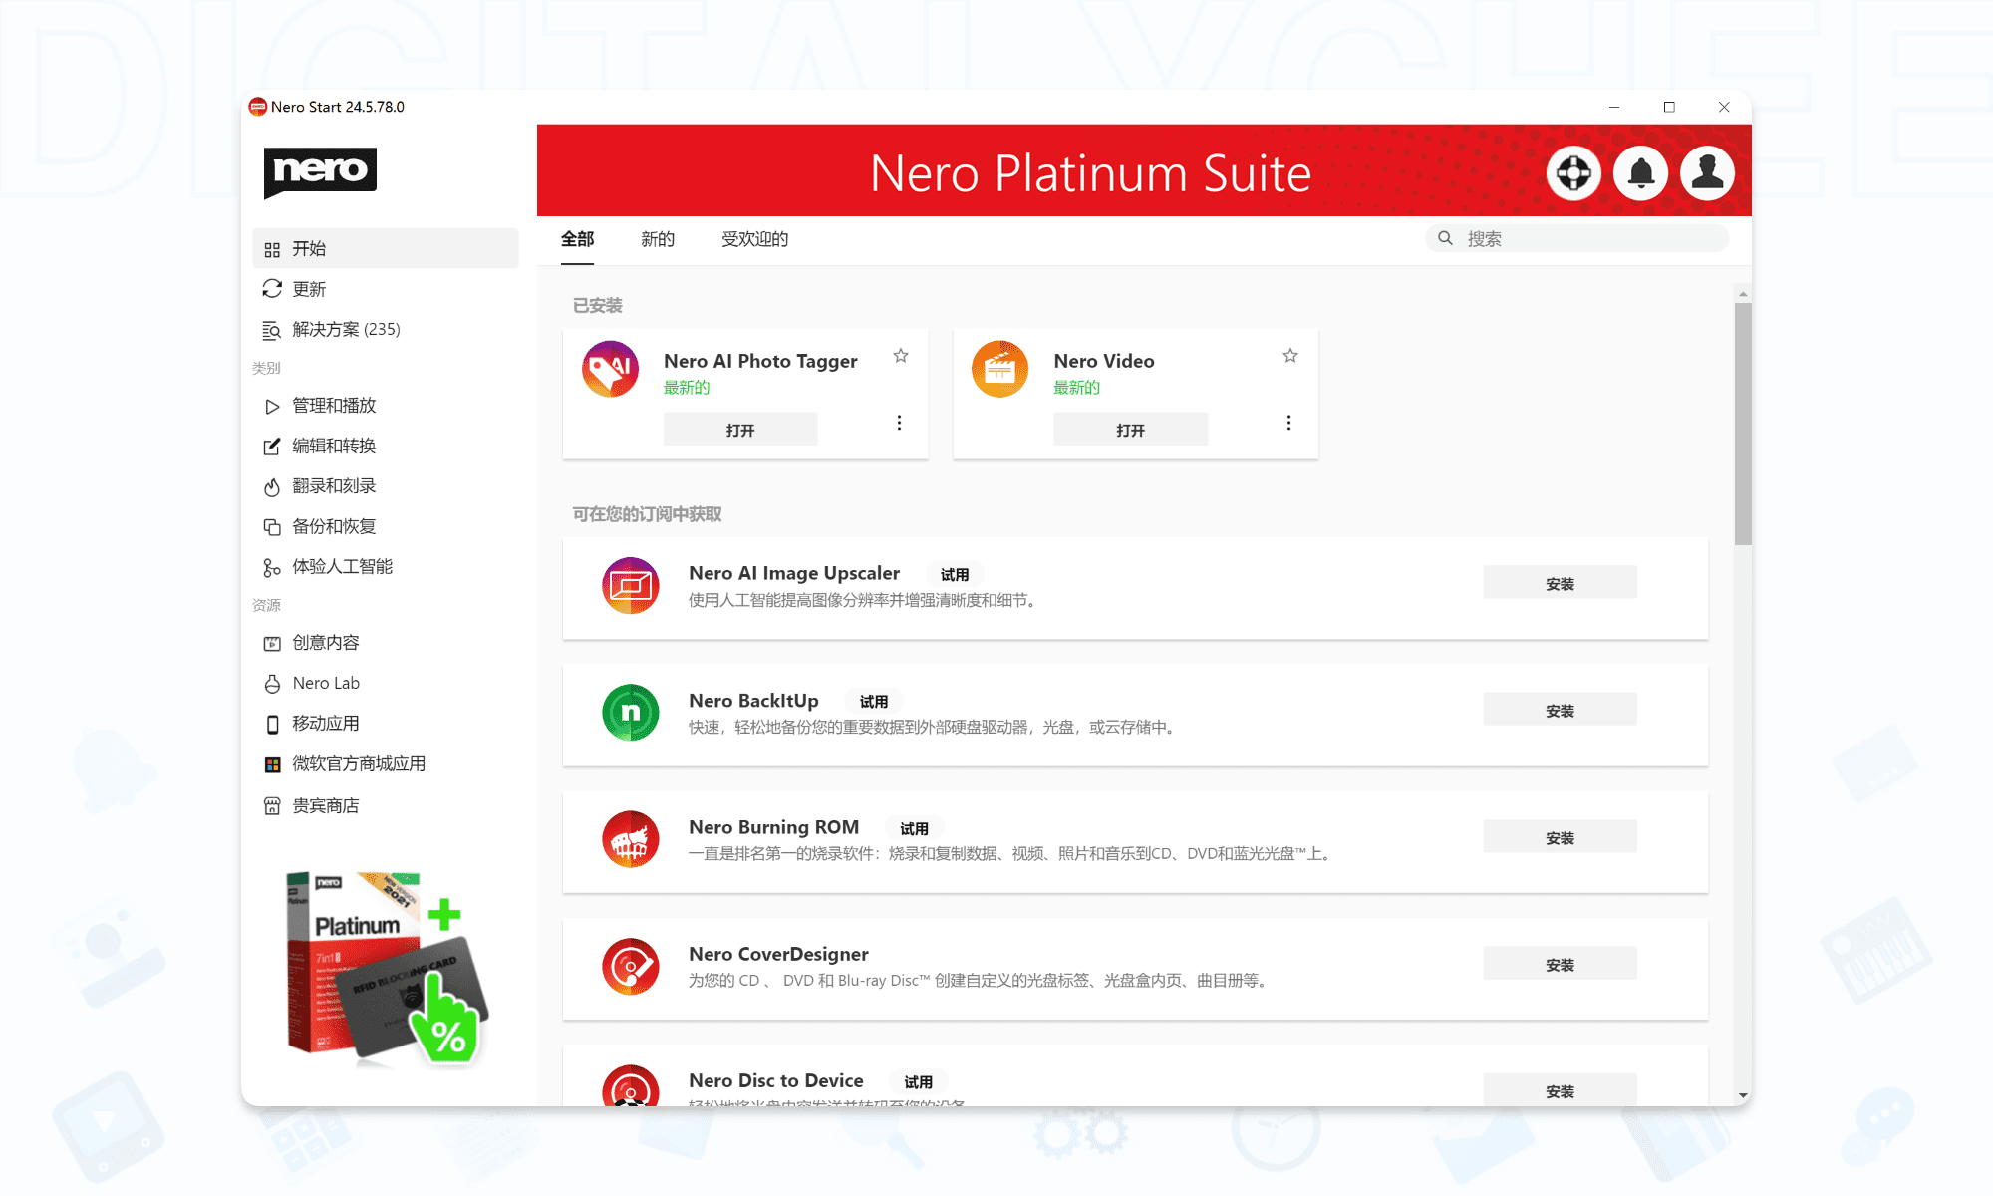Open help via the lifebuoy icon
Screen dimensions: 1993x1196
1574,172
